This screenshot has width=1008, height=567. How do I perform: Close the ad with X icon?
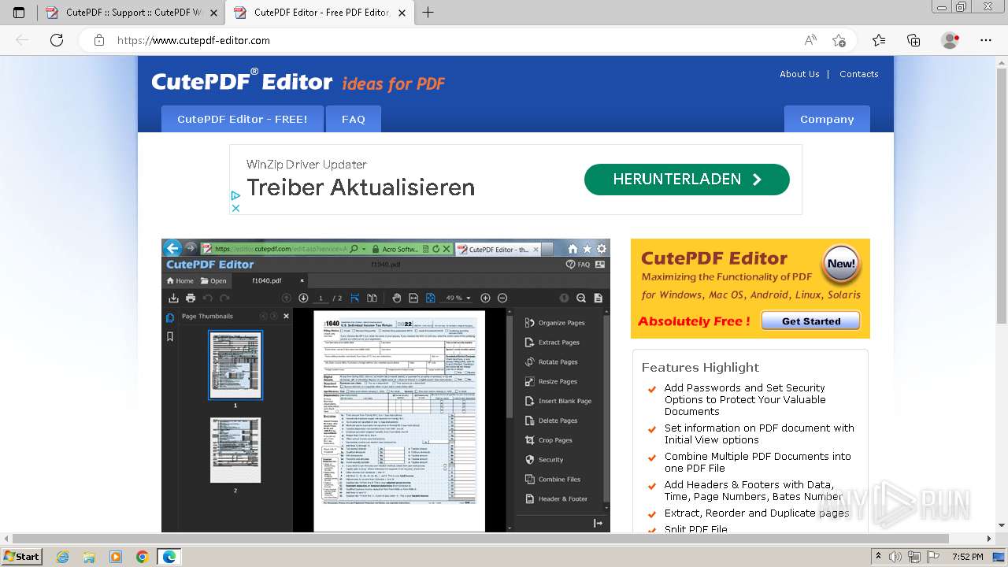tap(235, 208)
